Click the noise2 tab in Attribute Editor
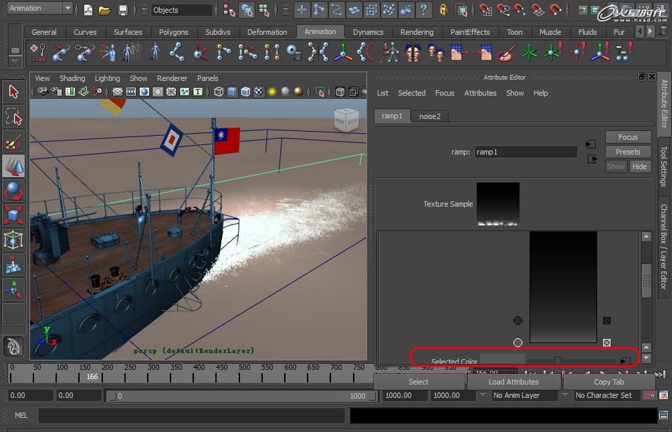Image resolution: width=672 pixels, height=432 pixels. click(x=430, y=116)
